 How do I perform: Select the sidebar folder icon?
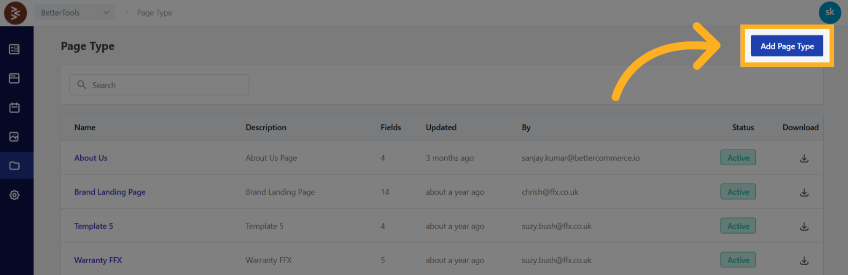(15, 166)
